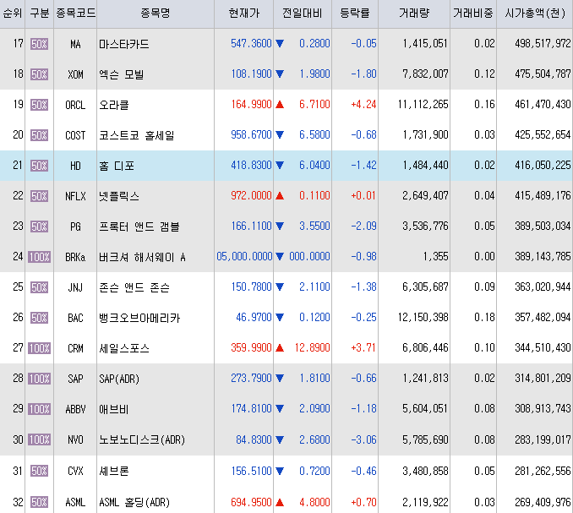Viewport: 573px width, 513px height.
Task: Click the 50% badge in the BAC row
Action: click(40, 318)
